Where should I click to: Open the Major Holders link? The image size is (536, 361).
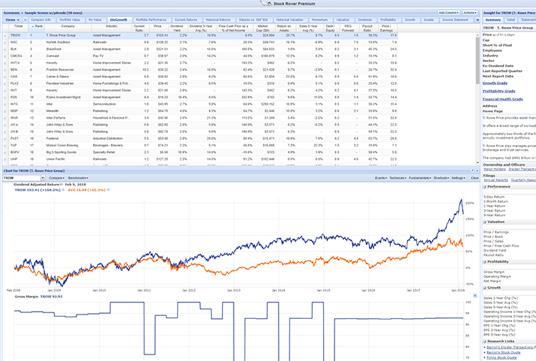coord(495,169)
